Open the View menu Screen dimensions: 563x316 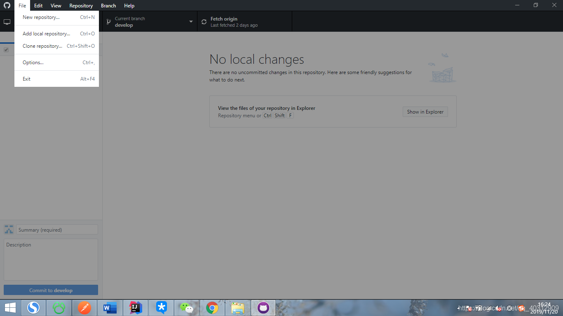[56, 5]
